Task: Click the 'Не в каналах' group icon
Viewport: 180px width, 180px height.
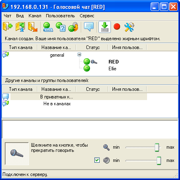Action: [x=6, y=103]
